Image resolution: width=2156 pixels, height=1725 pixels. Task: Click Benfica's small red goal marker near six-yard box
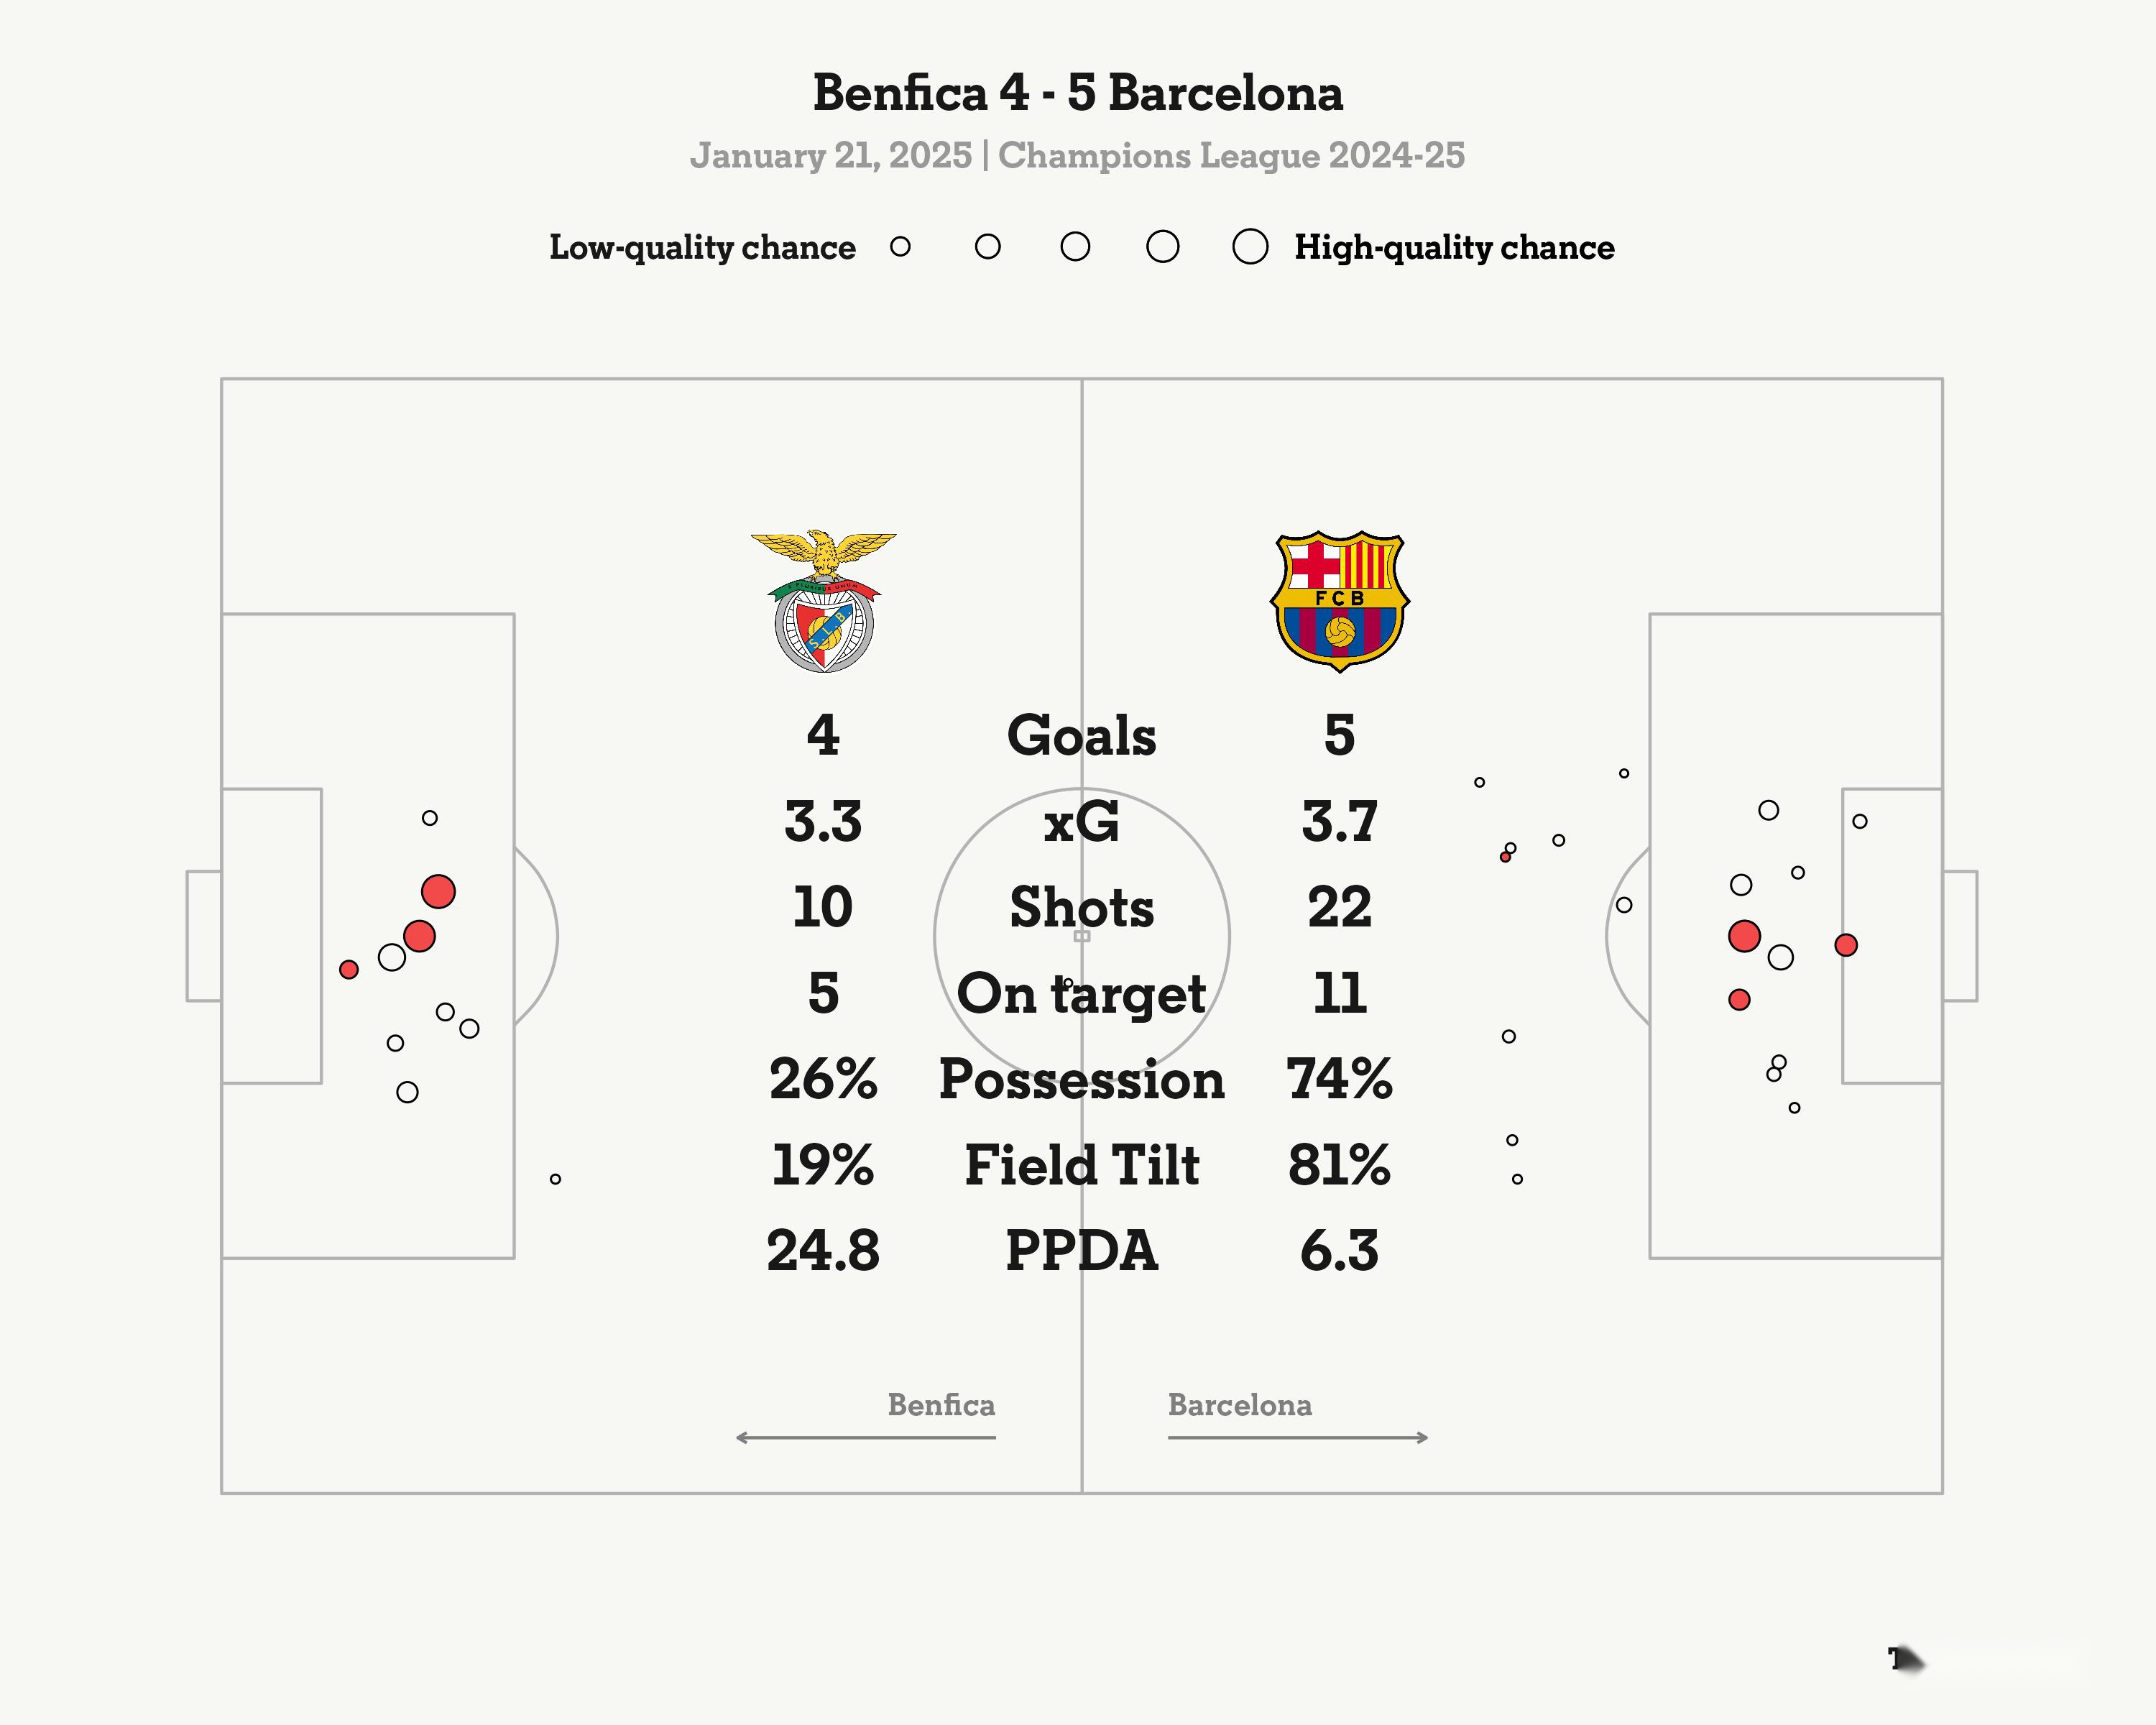(349, 969)
